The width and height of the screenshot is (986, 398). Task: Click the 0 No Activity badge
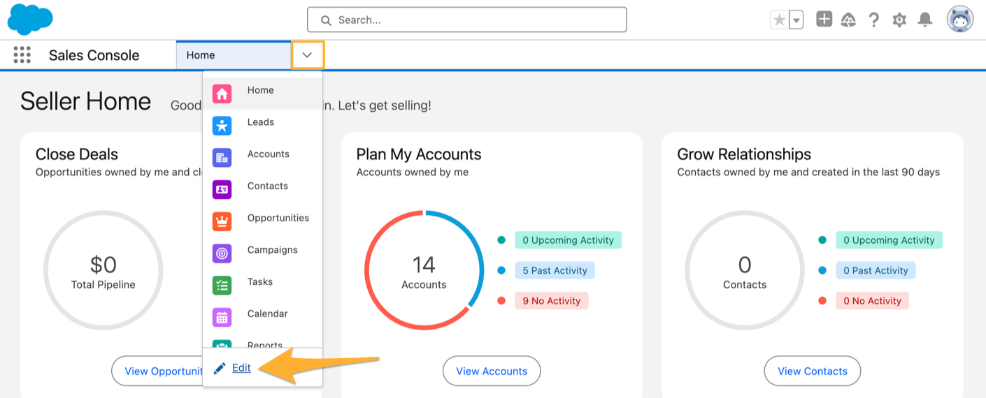point(872,301)
